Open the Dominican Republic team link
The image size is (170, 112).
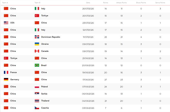(51, 37)
